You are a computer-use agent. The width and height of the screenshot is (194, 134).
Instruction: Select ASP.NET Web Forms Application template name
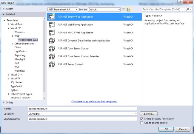[x=75, y=25]
